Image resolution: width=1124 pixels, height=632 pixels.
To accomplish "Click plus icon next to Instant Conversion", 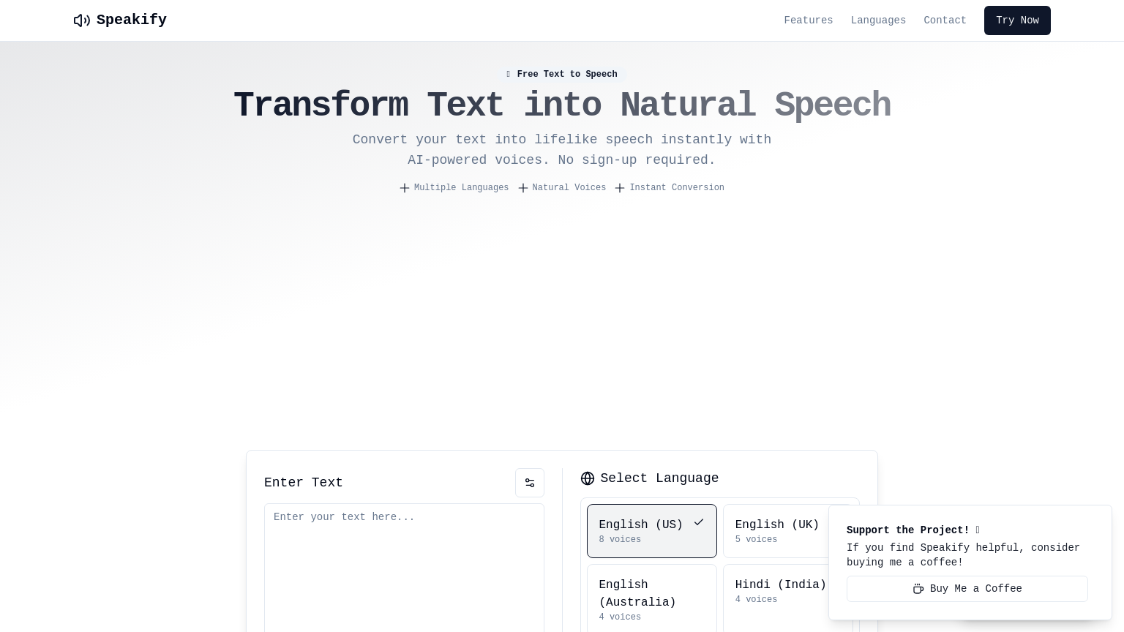I will pos(620,188).
